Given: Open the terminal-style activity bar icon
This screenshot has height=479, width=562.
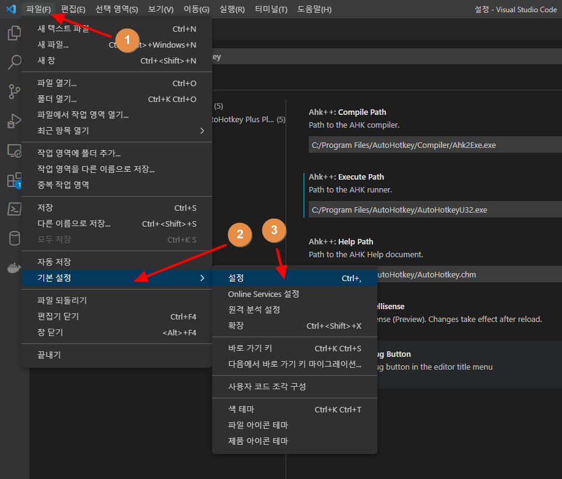Looking at the screenshot, I should coord(14,209).
